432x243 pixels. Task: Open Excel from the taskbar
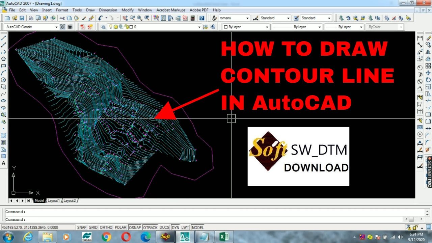click(x=224, y=237)
